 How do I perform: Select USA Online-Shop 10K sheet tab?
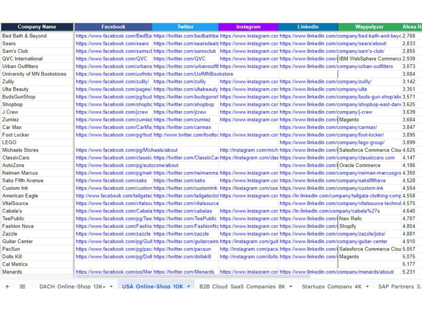[x=153, y=287]
